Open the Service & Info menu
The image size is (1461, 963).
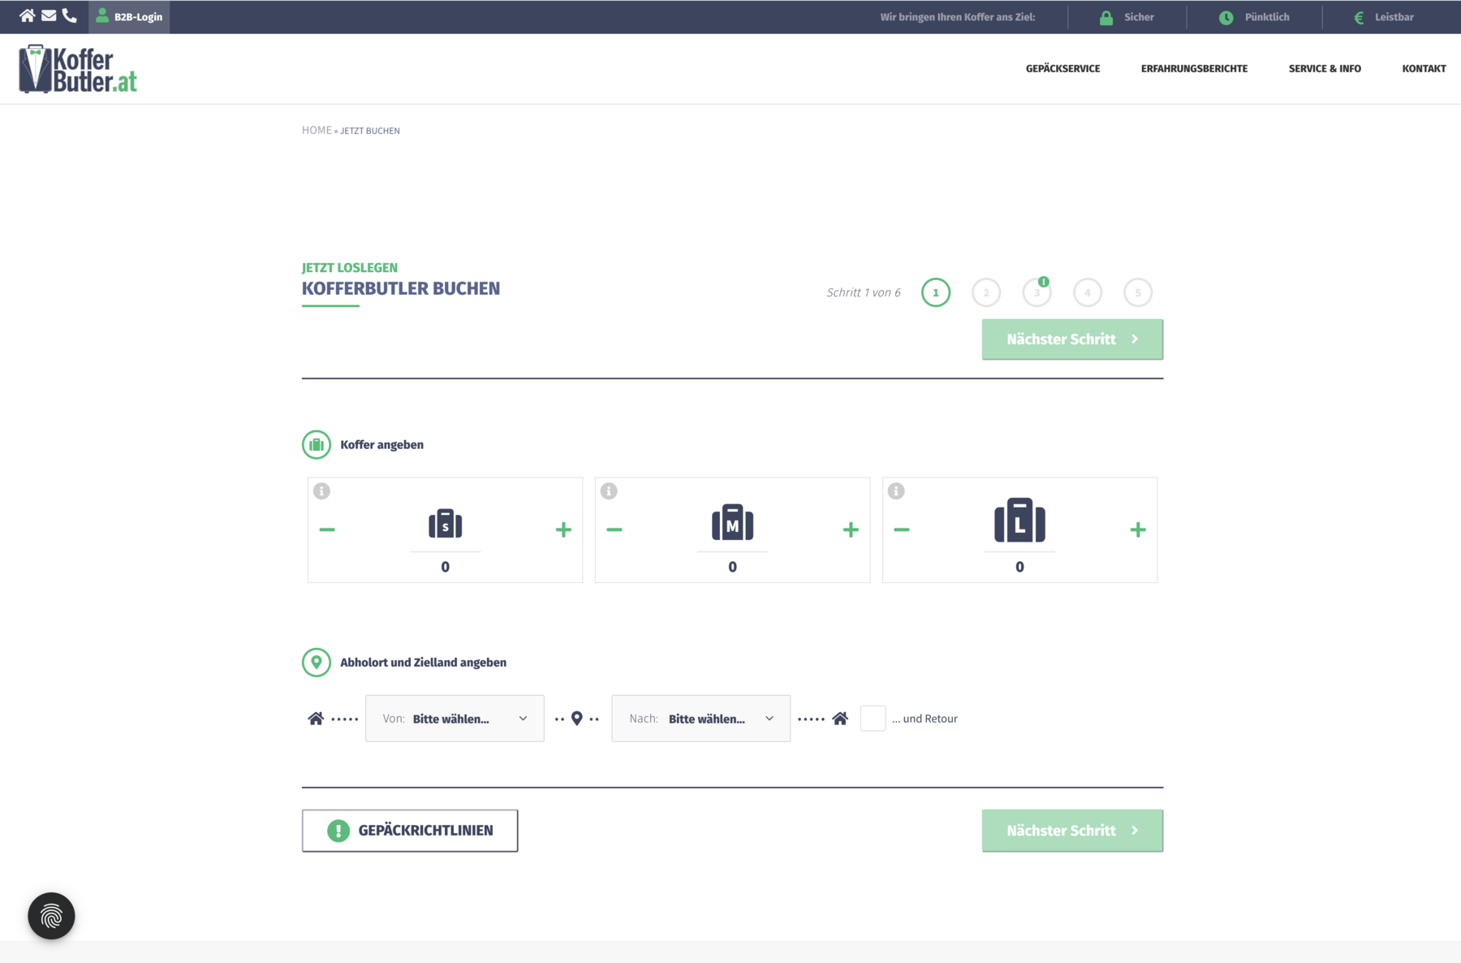tap(1325, 69)
